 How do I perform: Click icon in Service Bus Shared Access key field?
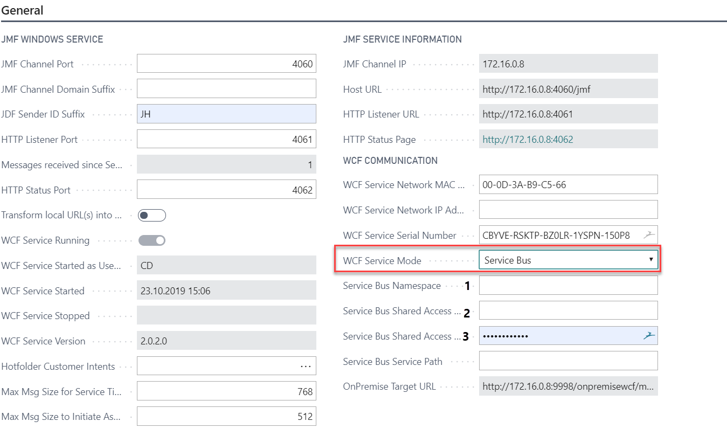tap(649, 336)
